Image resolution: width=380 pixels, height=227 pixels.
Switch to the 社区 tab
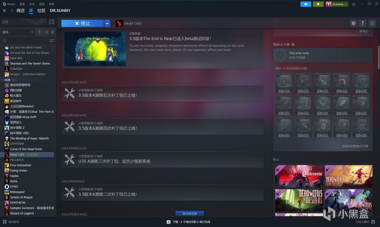[x=42, y=10]
